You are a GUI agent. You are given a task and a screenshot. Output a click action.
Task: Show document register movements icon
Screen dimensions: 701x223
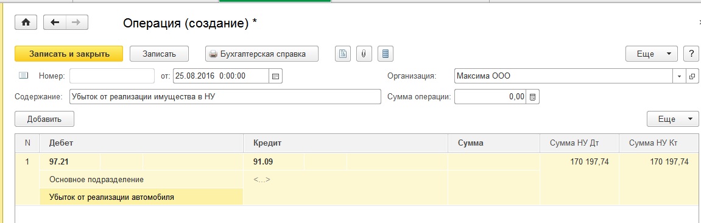[386, 54]
